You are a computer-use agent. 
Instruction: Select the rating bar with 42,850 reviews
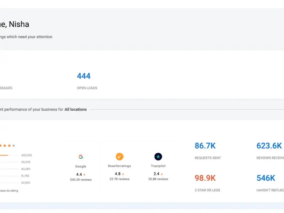[9, 182]
